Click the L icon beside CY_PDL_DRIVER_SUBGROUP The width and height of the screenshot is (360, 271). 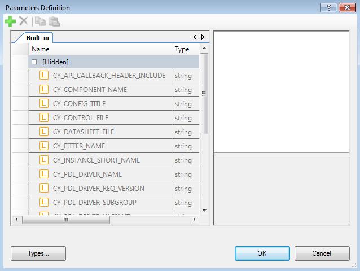pyautogui.click(x=44, y=202)
